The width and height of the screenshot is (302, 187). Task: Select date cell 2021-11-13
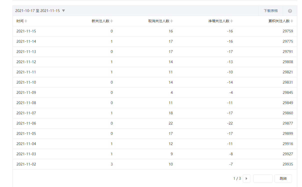tap(26, 52)
